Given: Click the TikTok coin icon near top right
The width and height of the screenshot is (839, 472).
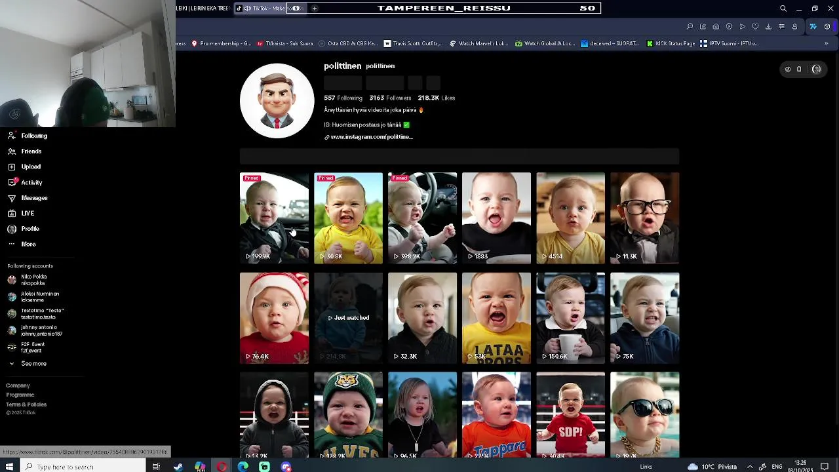Looking at the screenshot, I should pyautogui.click(x=788, y=69).
